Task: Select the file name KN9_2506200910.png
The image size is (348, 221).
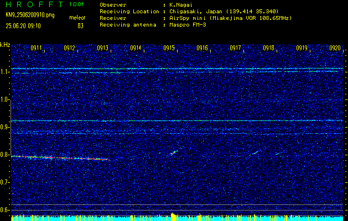Action: click(x=30, y=15)
